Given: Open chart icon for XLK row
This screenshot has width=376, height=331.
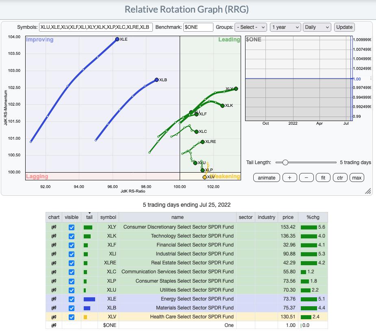Looking at the screenshot, I should tap(54, 236).
